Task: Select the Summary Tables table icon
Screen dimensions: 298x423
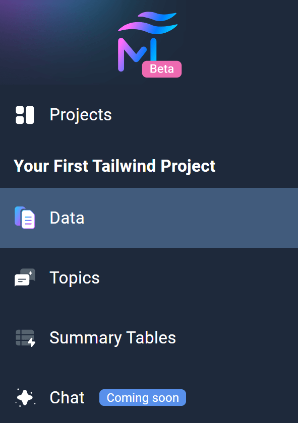Action: [24, 337]
